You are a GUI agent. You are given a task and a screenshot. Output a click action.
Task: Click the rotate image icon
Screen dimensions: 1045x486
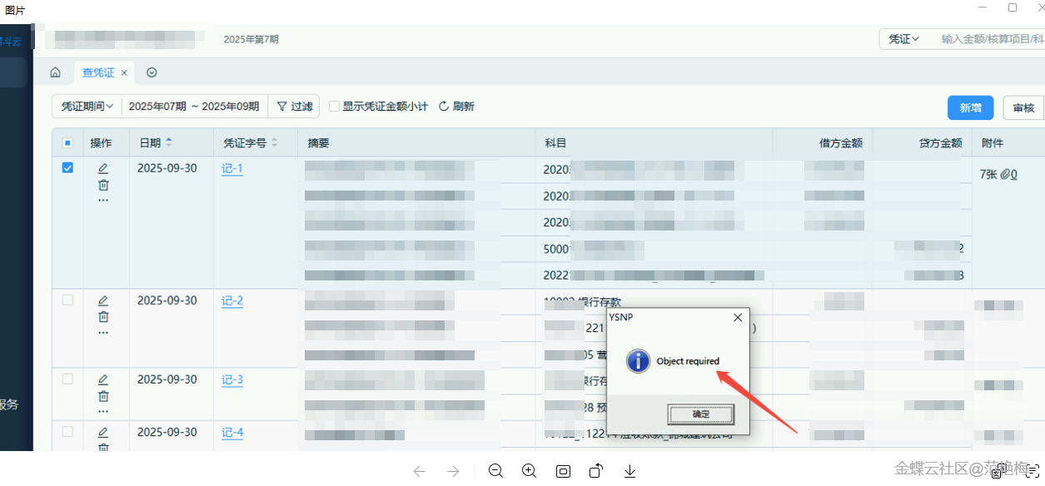(x=596, y=471)
